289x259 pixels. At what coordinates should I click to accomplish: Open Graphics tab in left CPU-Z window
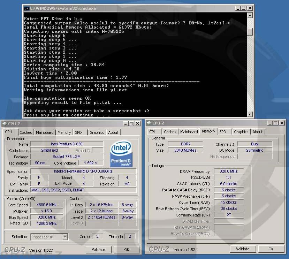tap(97, 132)
